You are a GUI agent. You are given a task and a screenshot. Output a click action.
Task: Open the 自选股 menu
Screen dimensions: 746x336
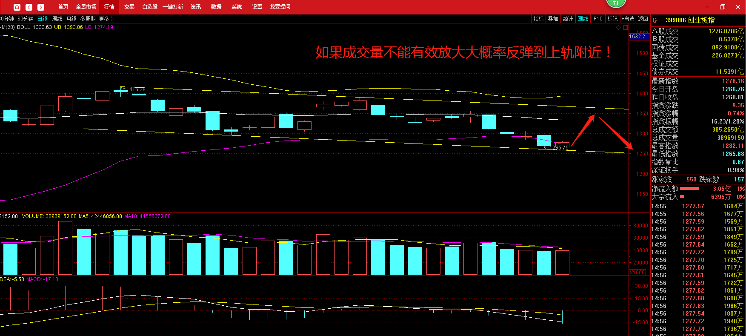click(150, 7)
